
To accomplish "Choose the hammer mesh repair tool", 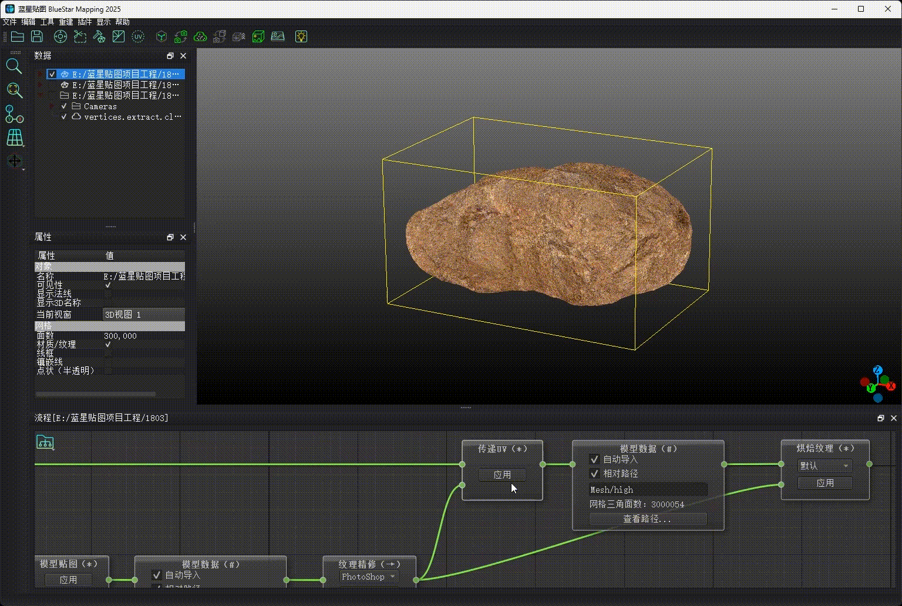I will click(x=99, y=36).
